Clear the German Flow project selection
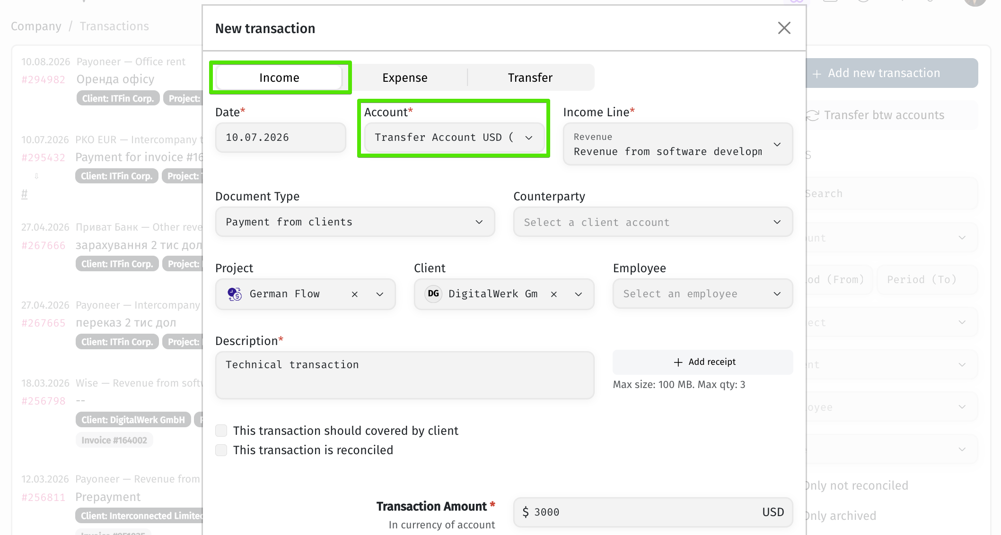The height and width of the screenshot is (535, 1001). [x=354, y=294]
